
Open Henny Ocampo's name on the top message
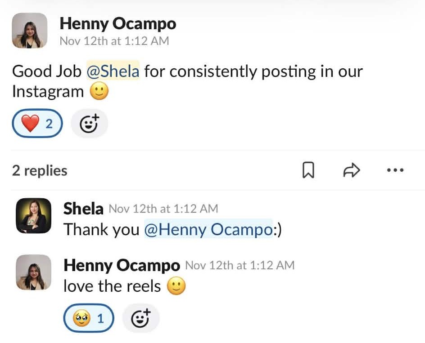click(118, 23)
